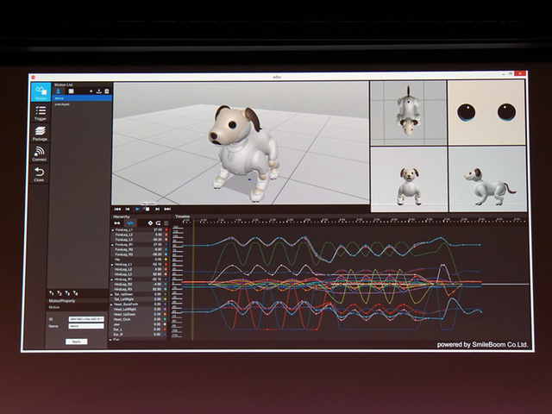
Task: Click the eyes preview thumbnail
Action: (x=486, y=113)
